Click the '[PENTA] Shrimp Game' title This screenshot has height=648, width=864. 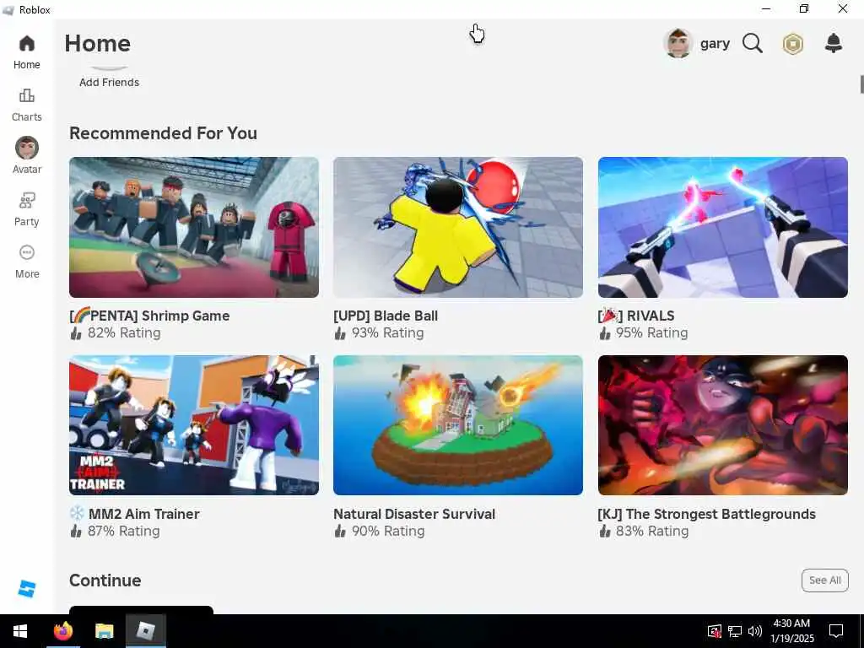(x=149, y=316)
